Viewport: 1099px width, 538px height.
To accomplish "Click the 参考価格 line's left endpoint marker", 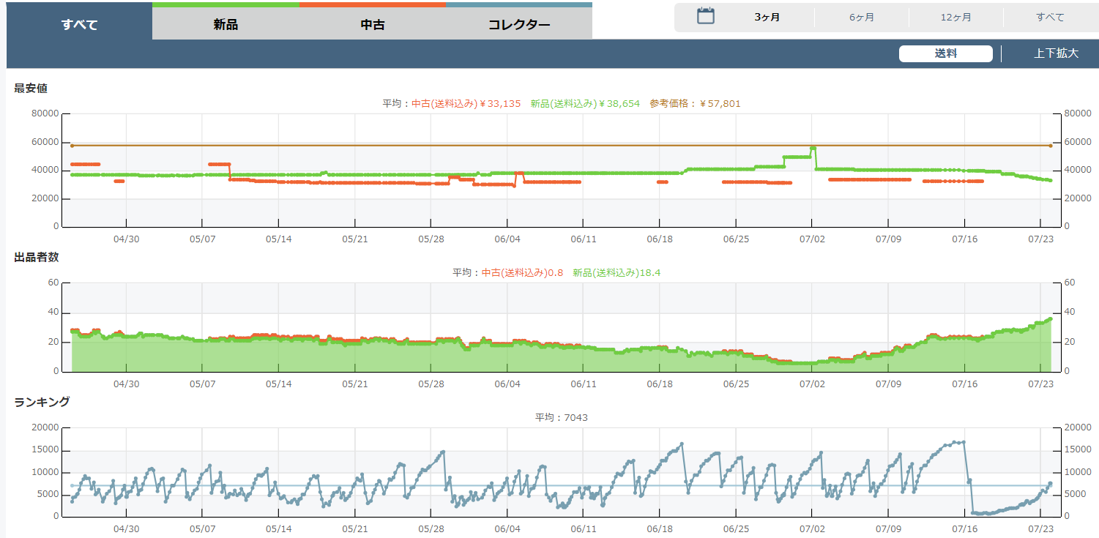I will point(72,146).
